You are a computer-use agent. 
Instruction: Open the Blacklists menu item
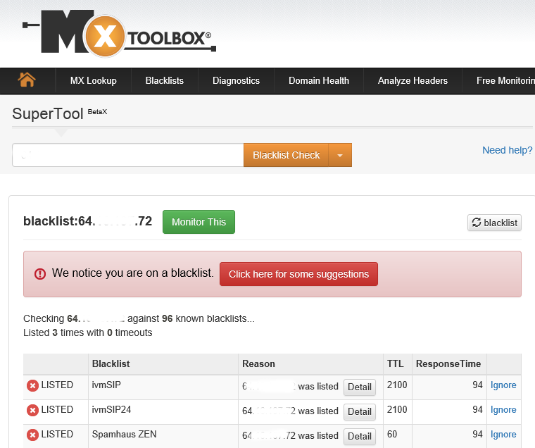[x=164, y=81]
